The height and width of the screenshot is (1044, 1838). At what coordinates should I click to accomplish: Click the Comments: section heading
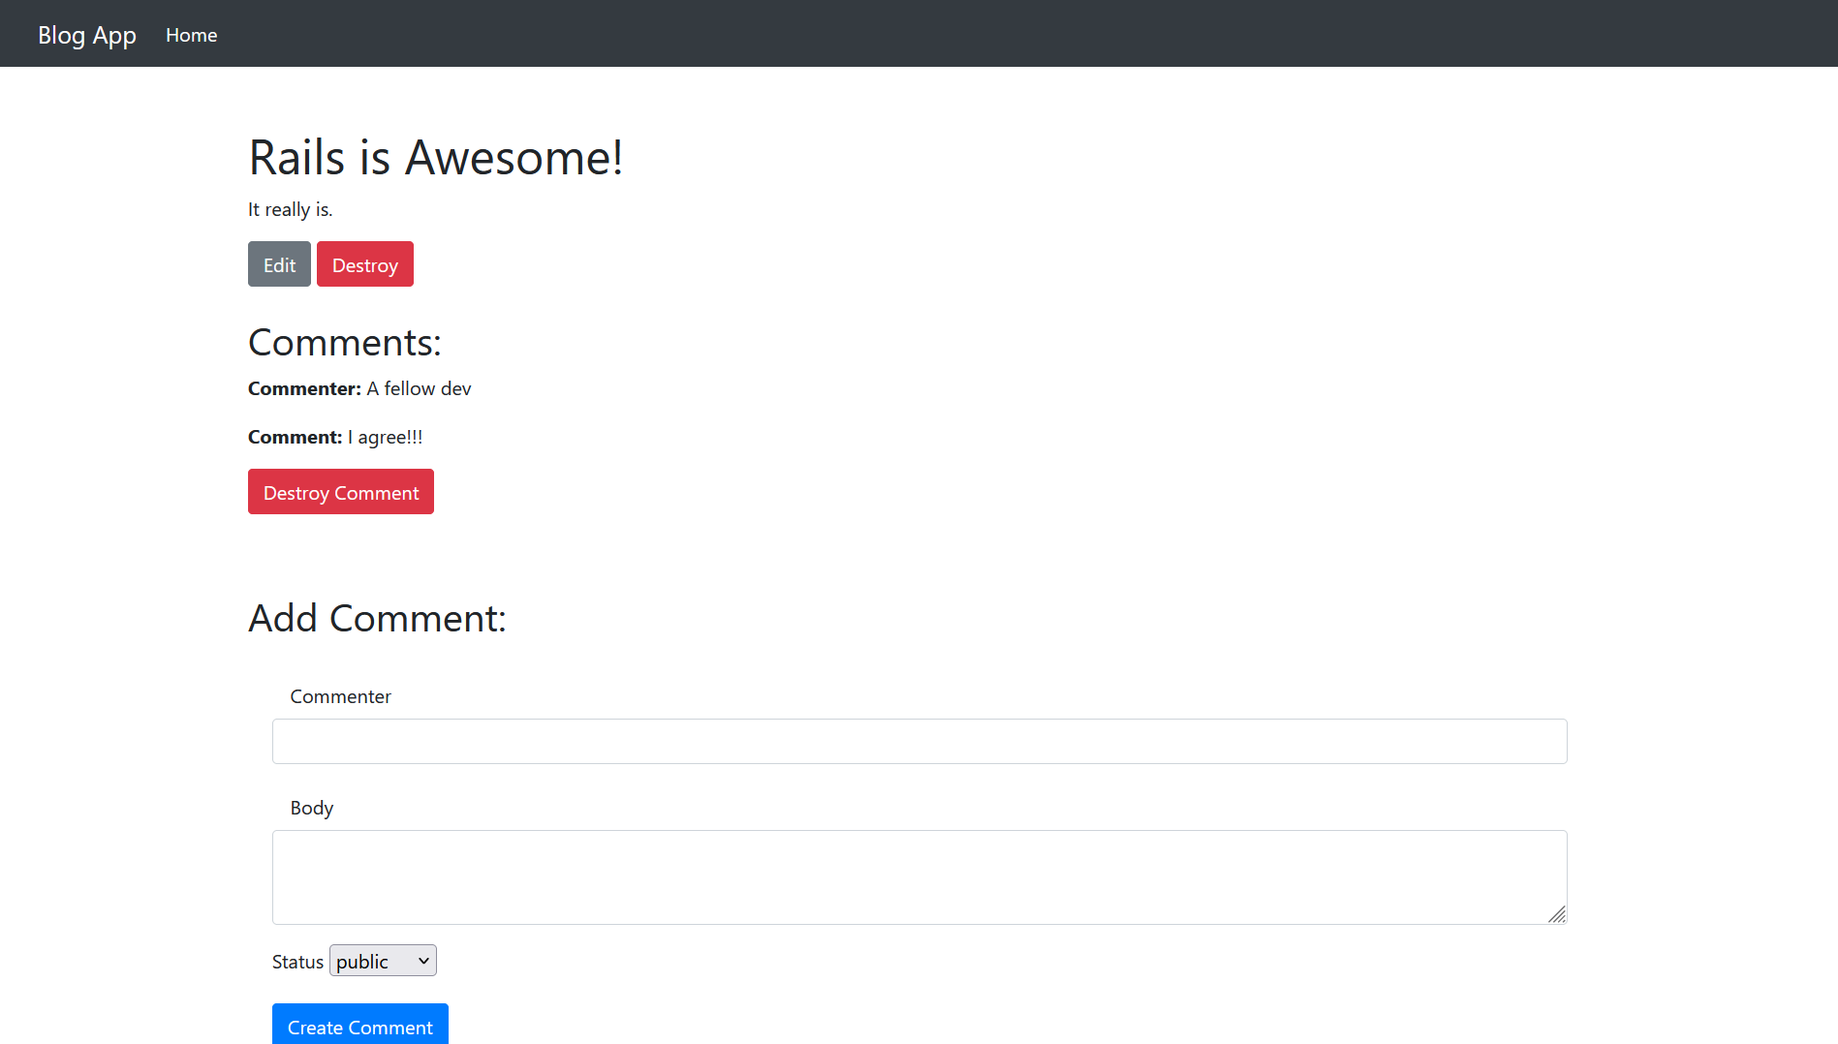tap(344, 342)
